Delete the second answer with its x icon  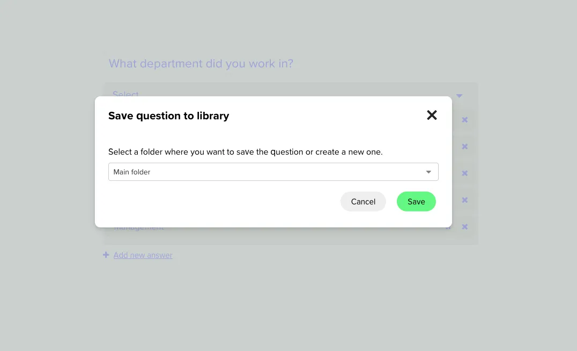pos(464,146)
